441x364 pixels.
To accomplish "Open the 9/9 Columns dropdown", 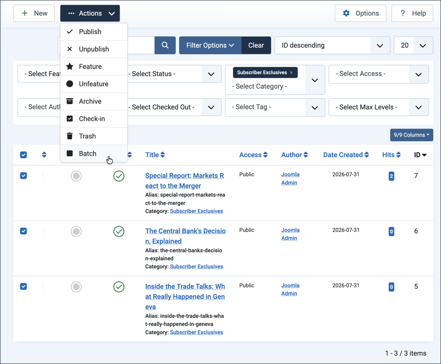I will (x=411, y=135).
